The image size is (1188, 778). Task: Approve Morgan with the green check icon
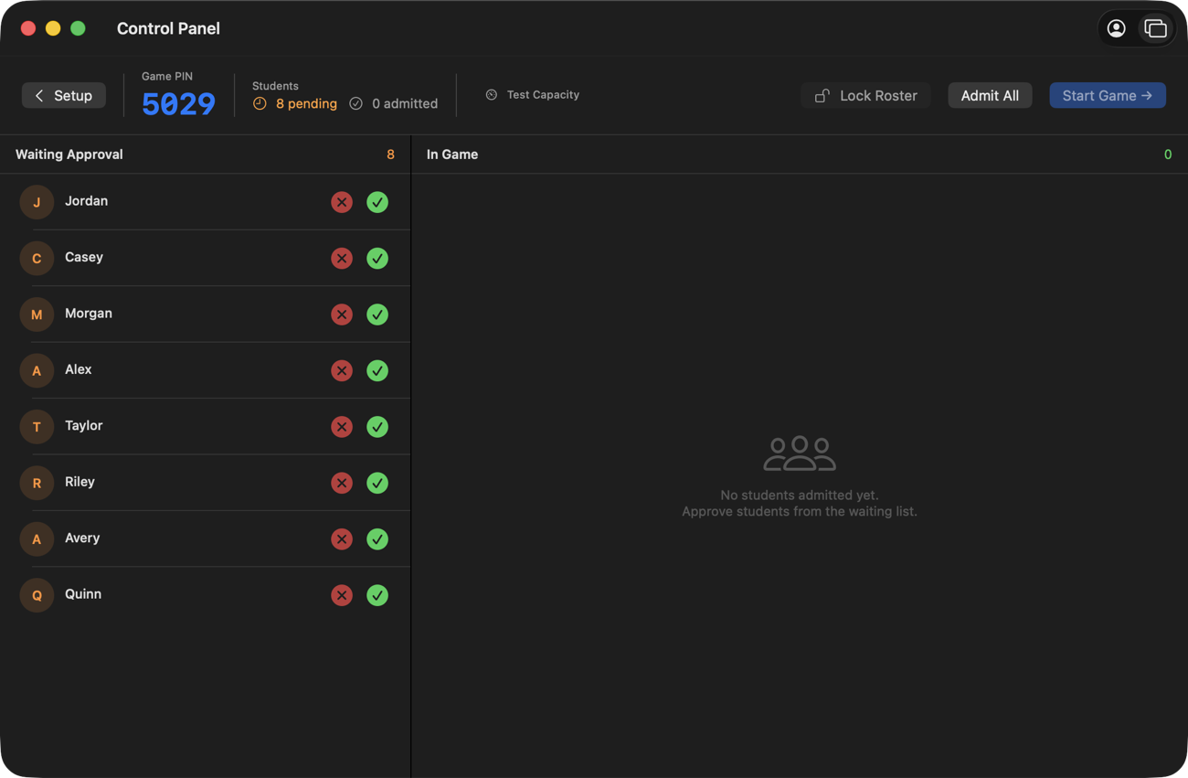377,314
